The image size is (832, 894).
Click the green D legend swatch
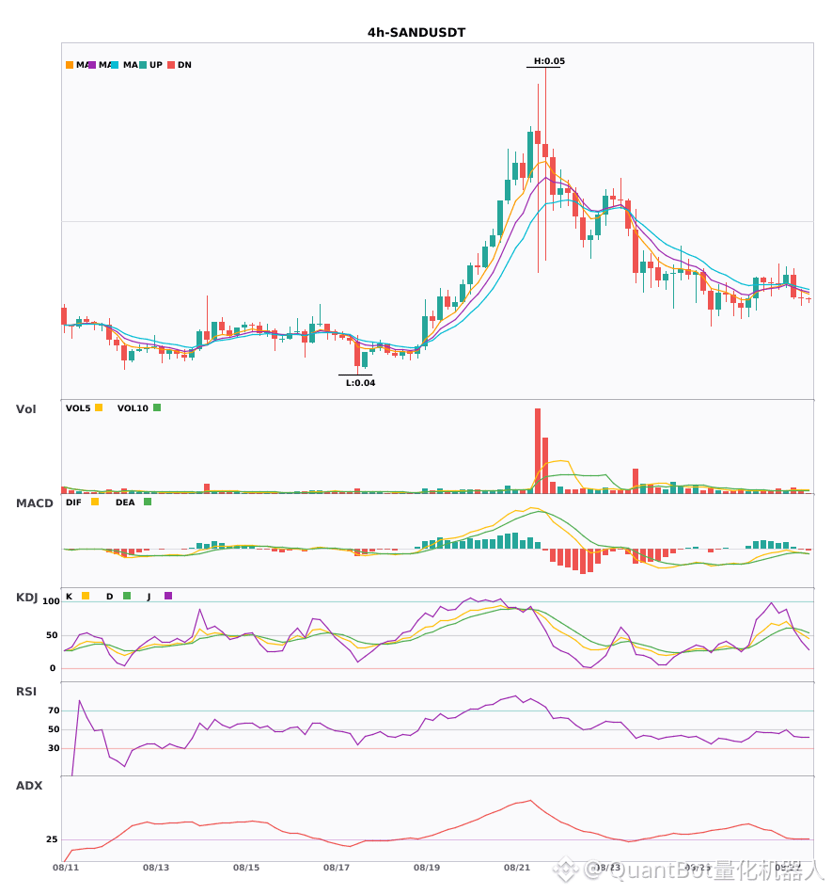tap(127, 596)
